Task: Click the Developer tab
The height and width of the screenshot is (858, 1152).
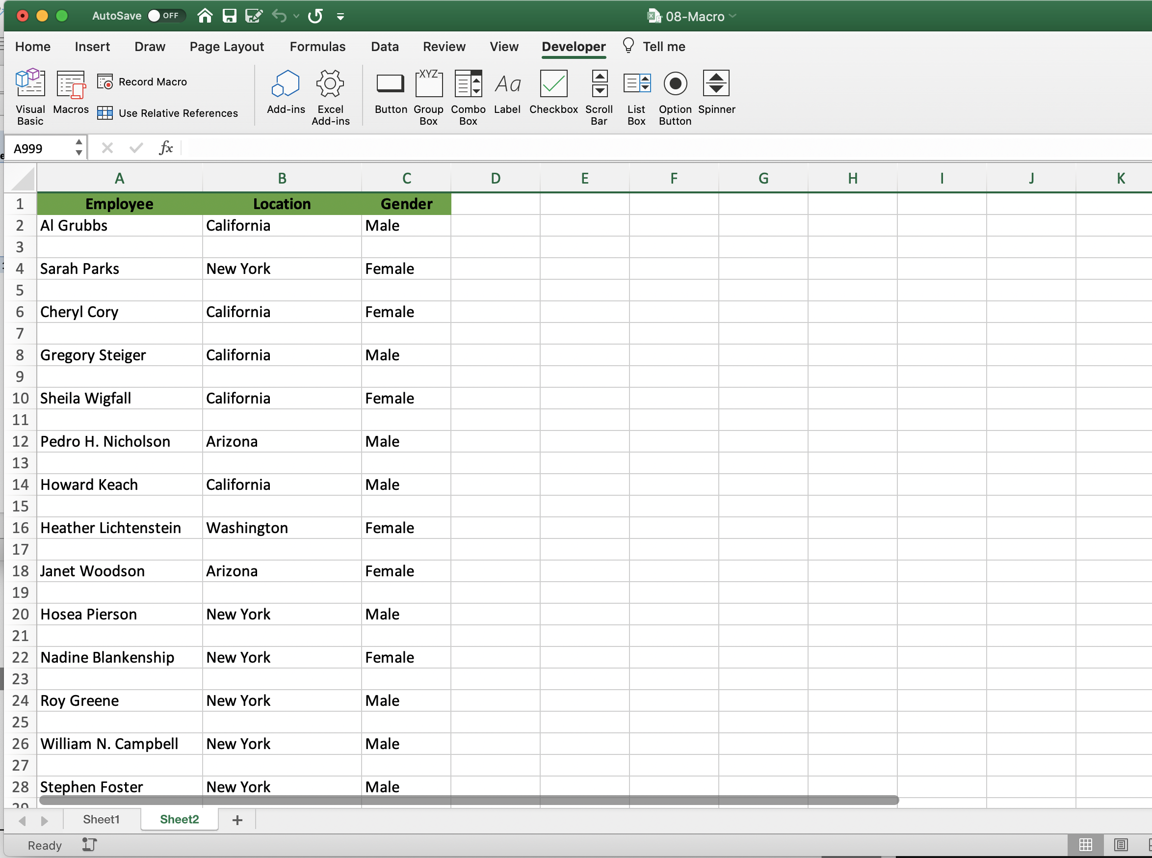Action: (x=574, y=47)
